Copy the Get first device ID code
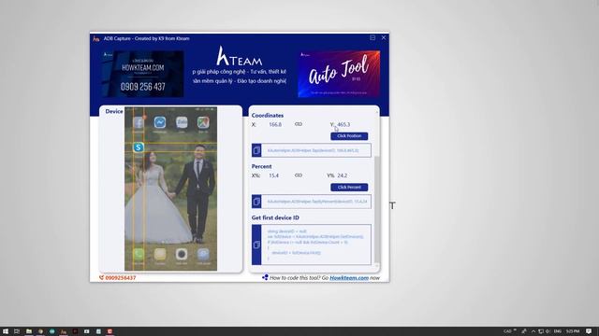599x336 pixels. (256, 245)
